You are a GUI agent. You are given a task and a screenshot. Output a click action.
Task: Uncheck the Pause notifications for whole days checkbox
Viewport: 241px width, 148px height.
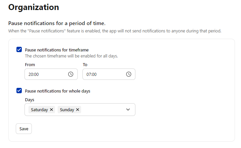[19, 91]
